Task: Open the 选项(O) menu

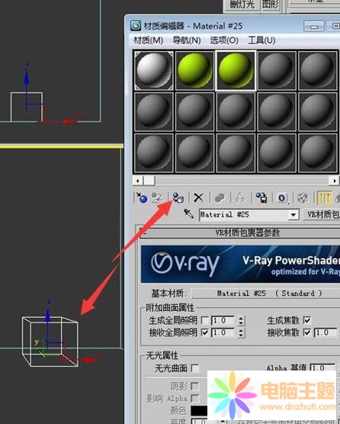Action: (x=224, y=40)
